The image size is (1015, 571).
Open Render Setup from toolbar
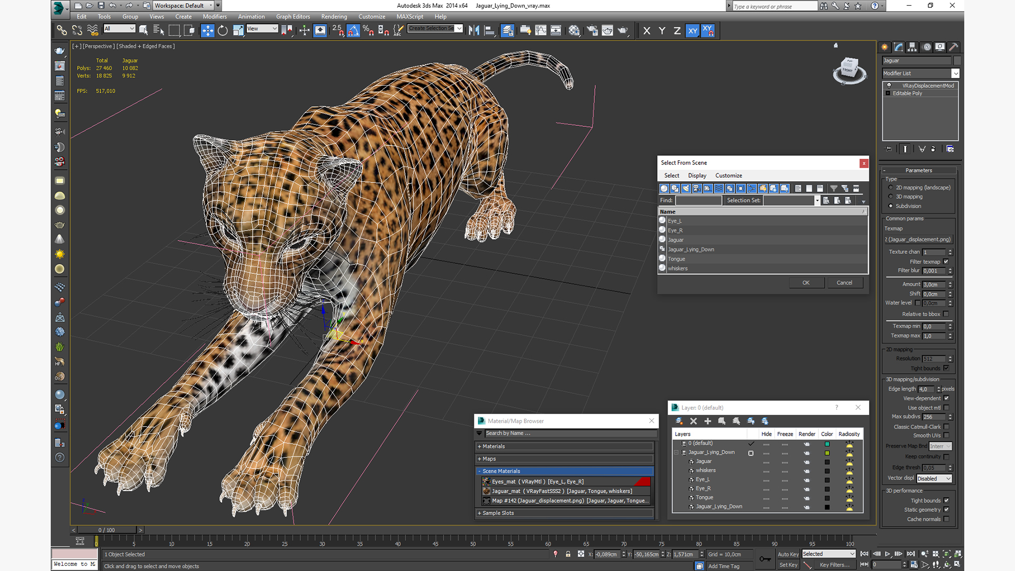point(592,31)
